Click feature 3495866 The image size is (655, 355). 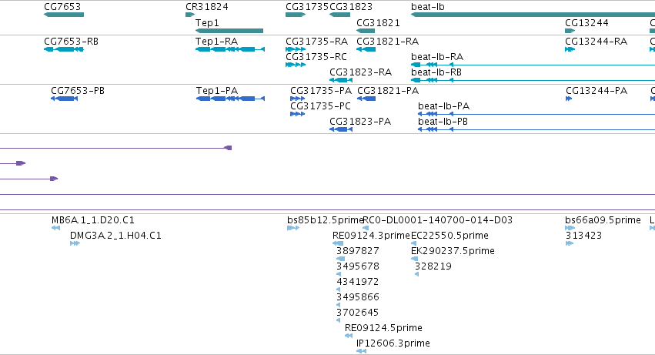[358, 297]
